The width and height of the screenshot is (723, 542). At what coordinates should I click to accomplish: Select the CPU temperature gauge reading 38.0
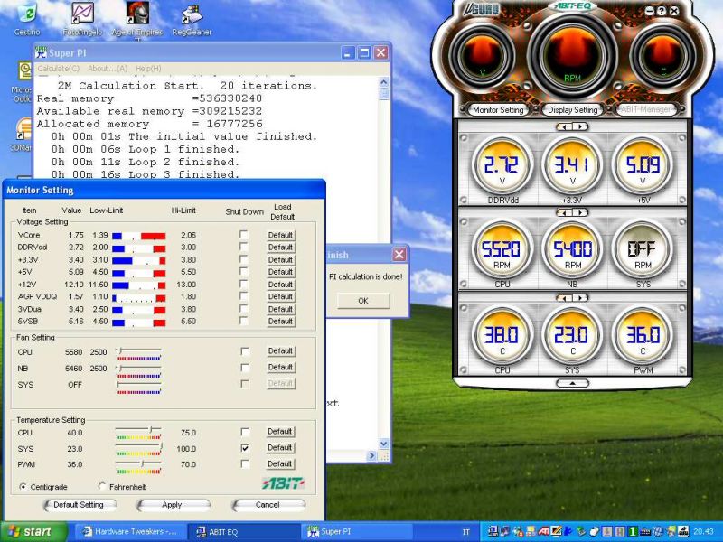502,335
